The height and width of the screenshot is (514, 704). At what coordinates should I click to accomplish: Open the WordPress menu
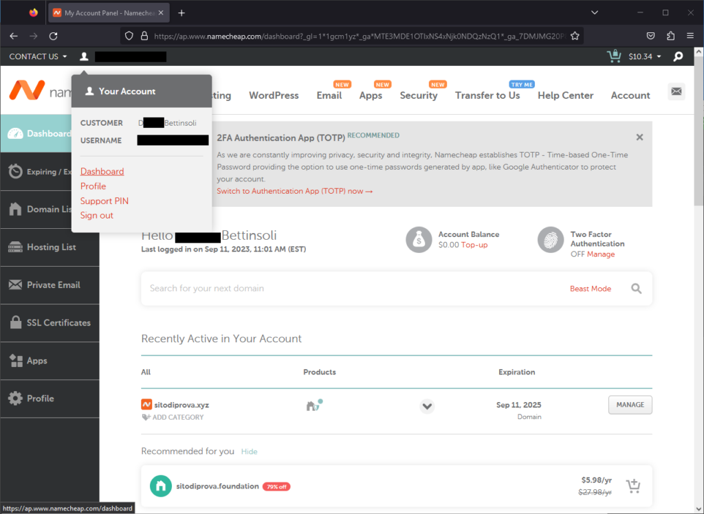(274, 95)
